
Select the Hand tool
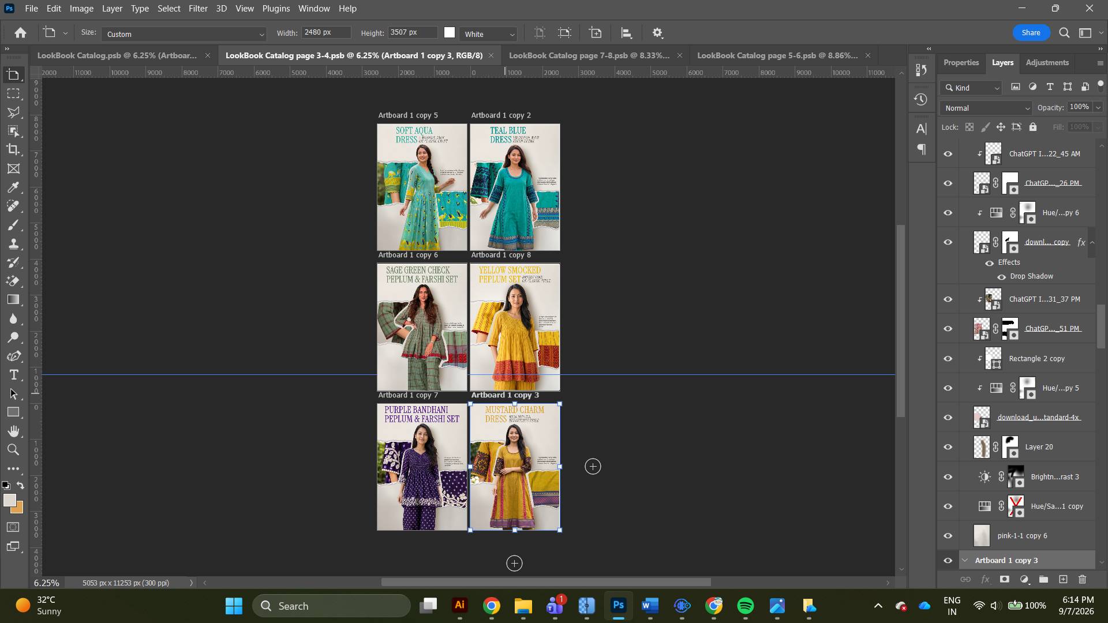pos(13,431)
